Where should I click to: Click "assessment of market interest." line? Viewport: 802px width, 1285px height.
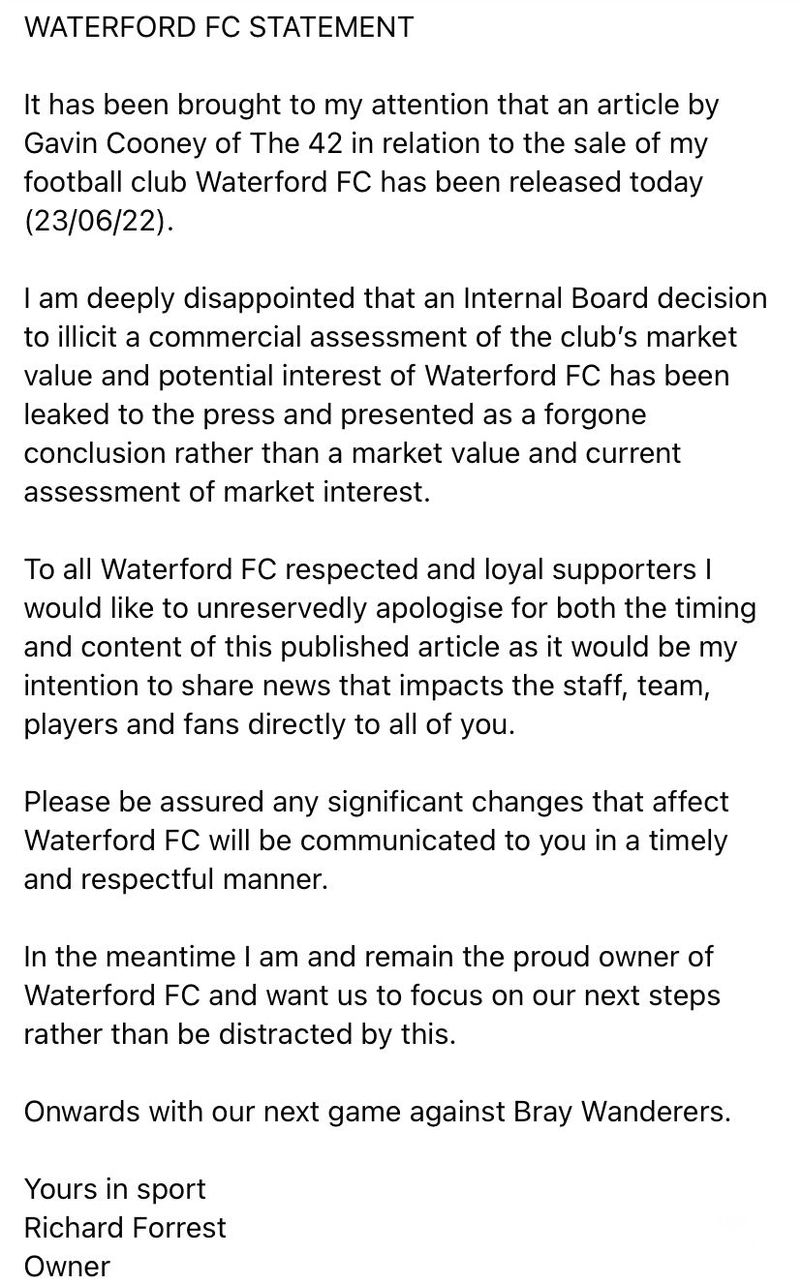[x=225, y=492]
